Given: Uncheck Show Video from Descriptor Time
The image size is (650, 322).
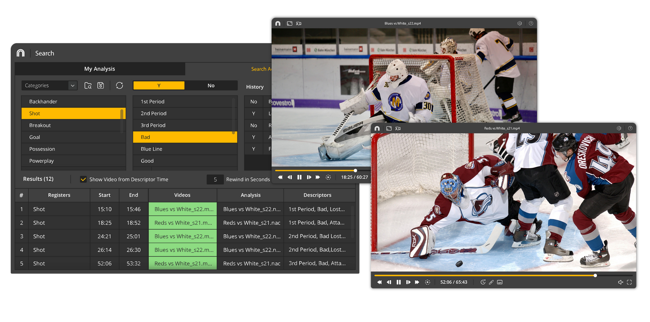Looking at the screenshot, I should pyautogui.click(x=83, y=179).
